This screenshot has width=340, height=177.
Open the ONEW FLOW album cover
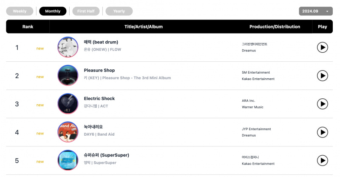[x=68, y=47]
